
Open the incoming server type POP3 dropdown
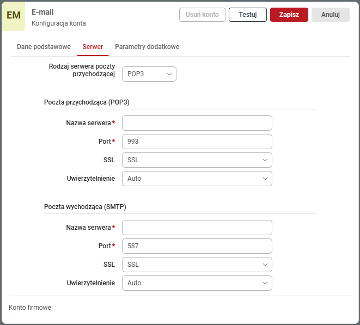point(149,74)
